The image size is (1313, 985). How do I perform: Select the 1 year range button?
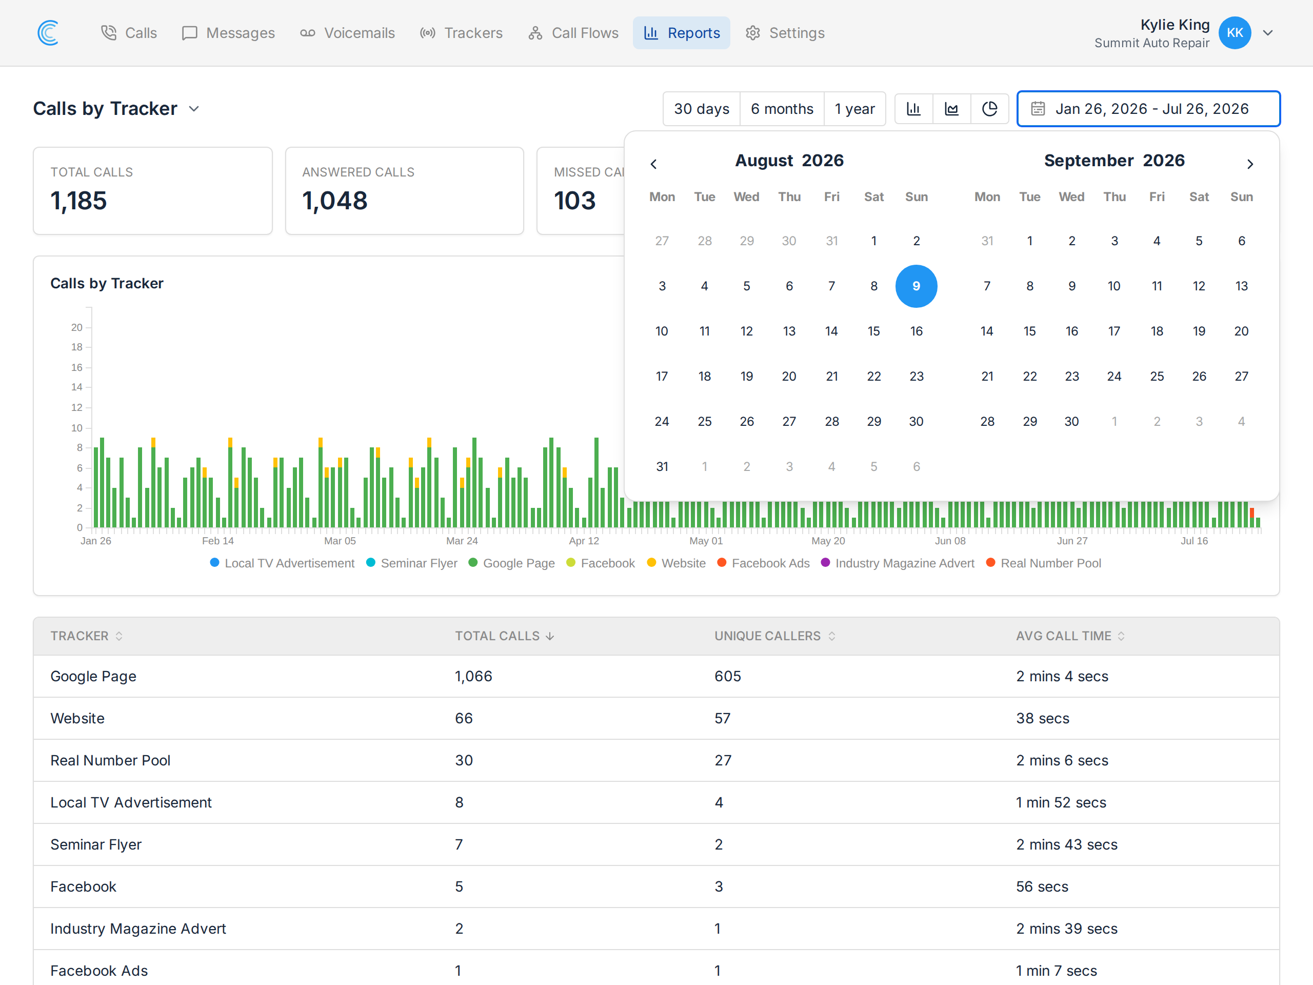(x=855, y=109)
